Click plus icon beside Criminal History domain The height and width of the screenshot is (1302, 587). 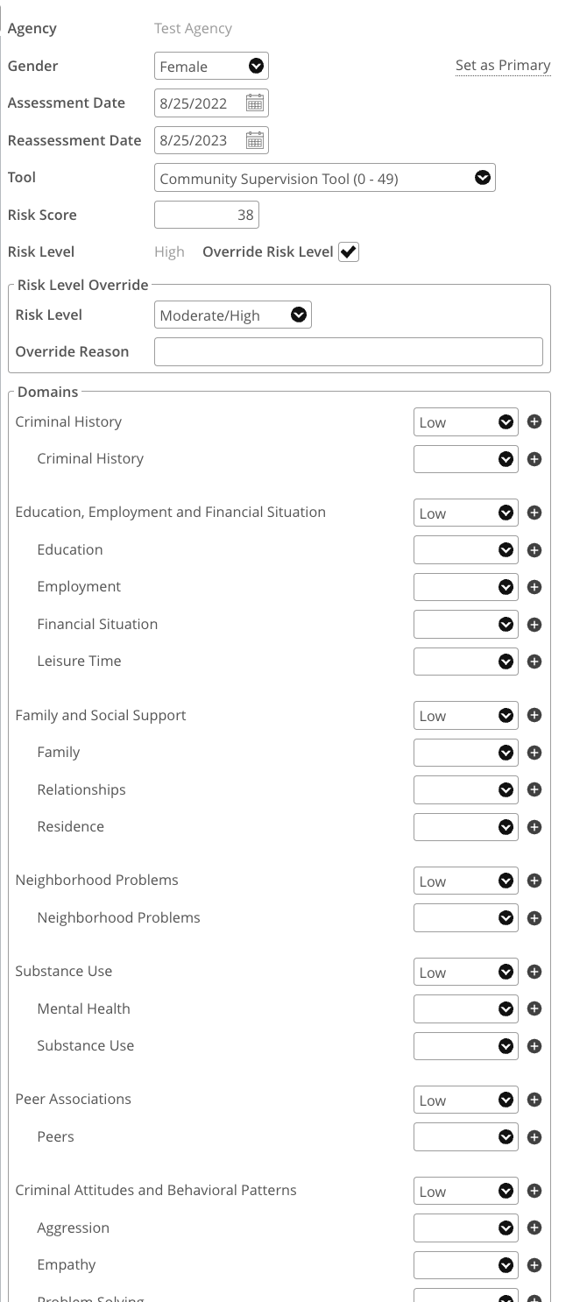[x=534, y=421]
